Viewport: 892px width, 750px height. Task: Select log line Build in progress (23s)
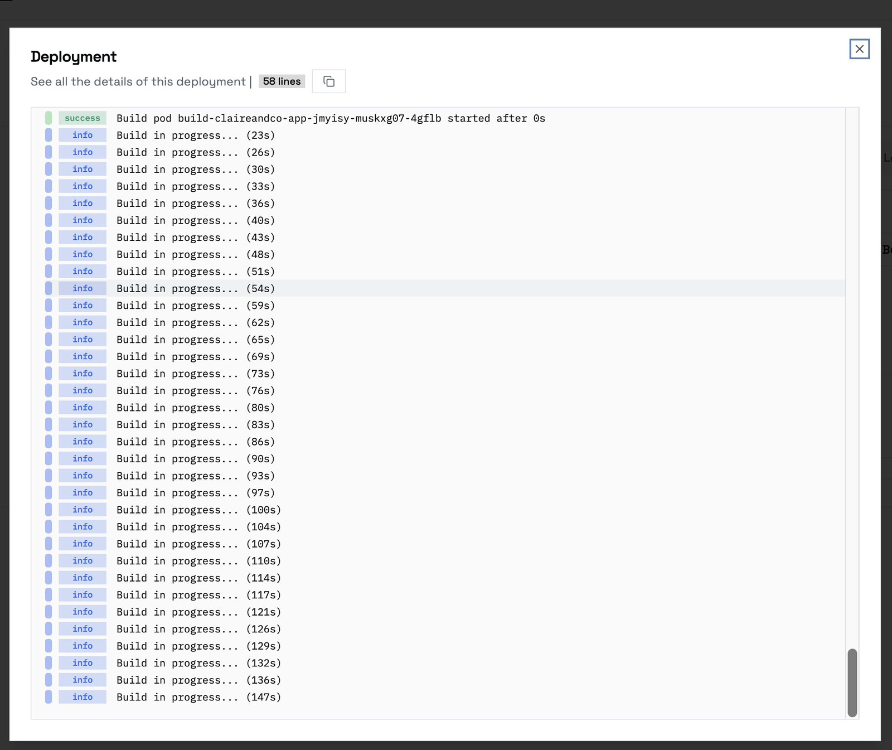pos(438,135)
